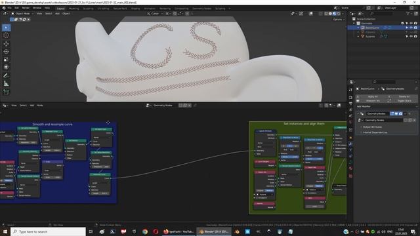Open the Edit menu

16,9
